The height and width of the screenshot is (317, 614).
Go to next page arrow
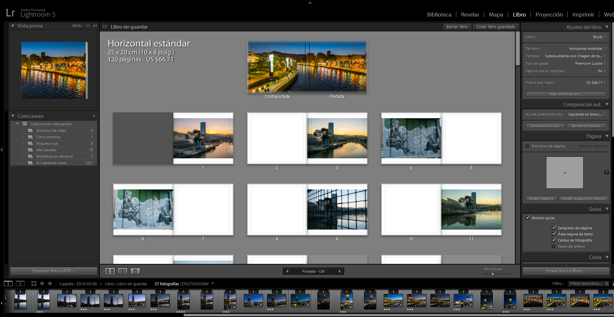339,271
